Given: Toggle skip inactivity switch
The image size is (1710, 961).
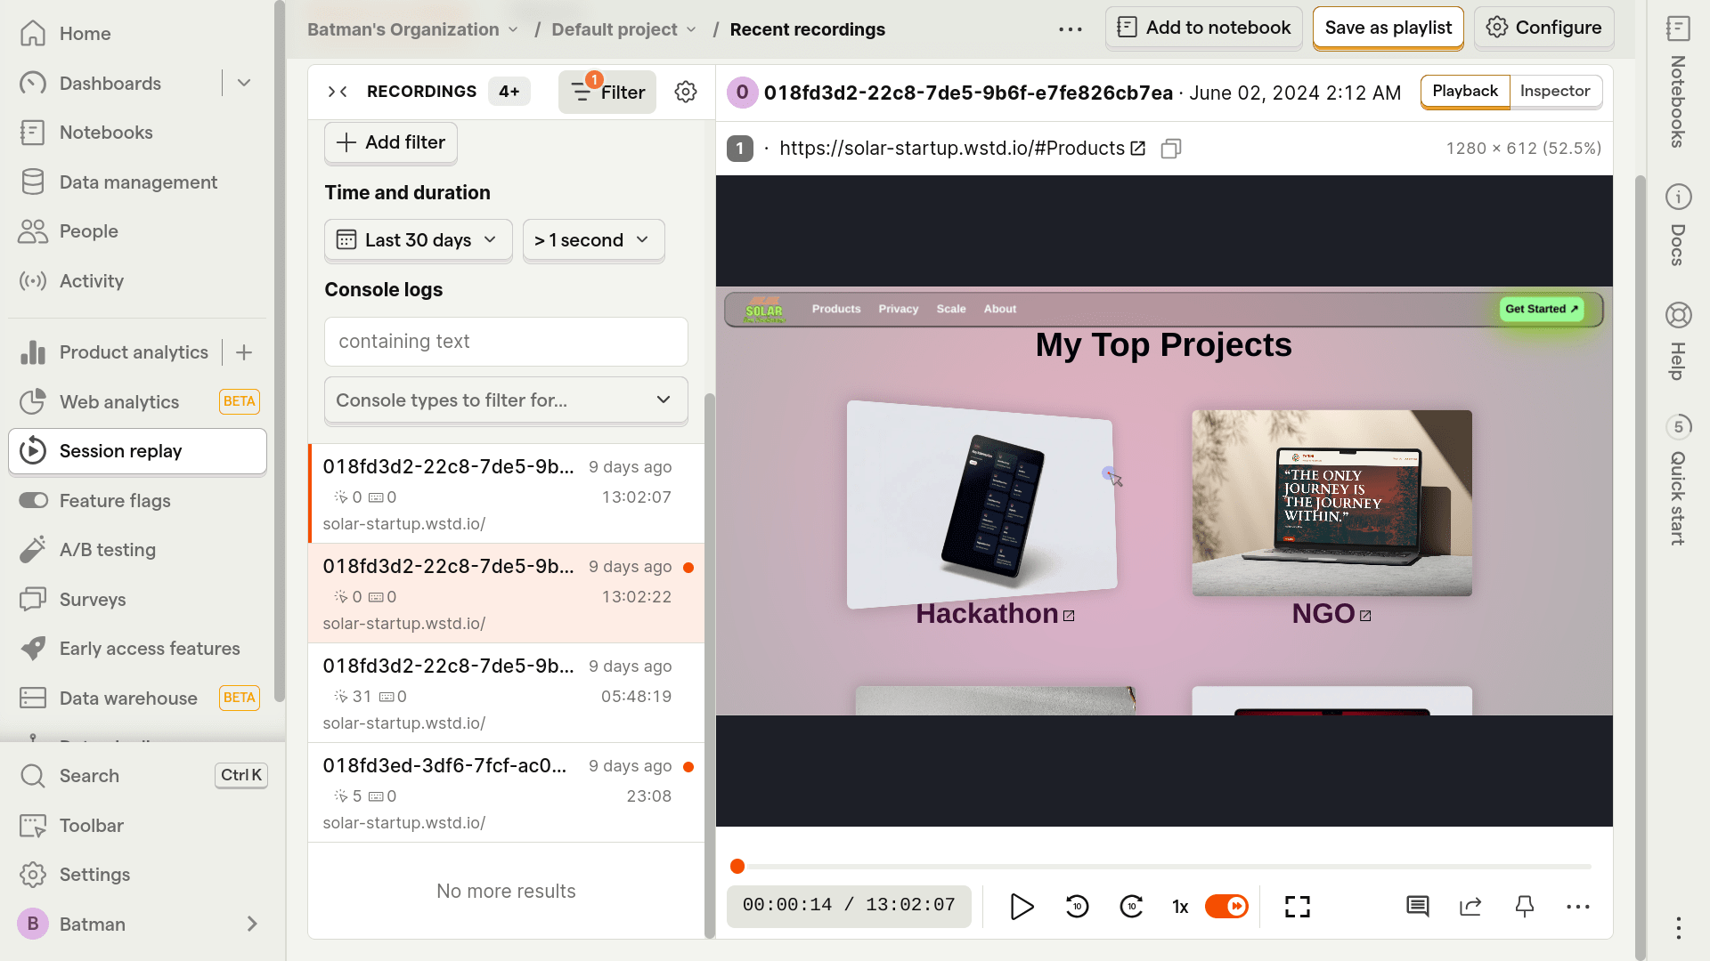Looking at the screenshot, I should coord(1226,907).
